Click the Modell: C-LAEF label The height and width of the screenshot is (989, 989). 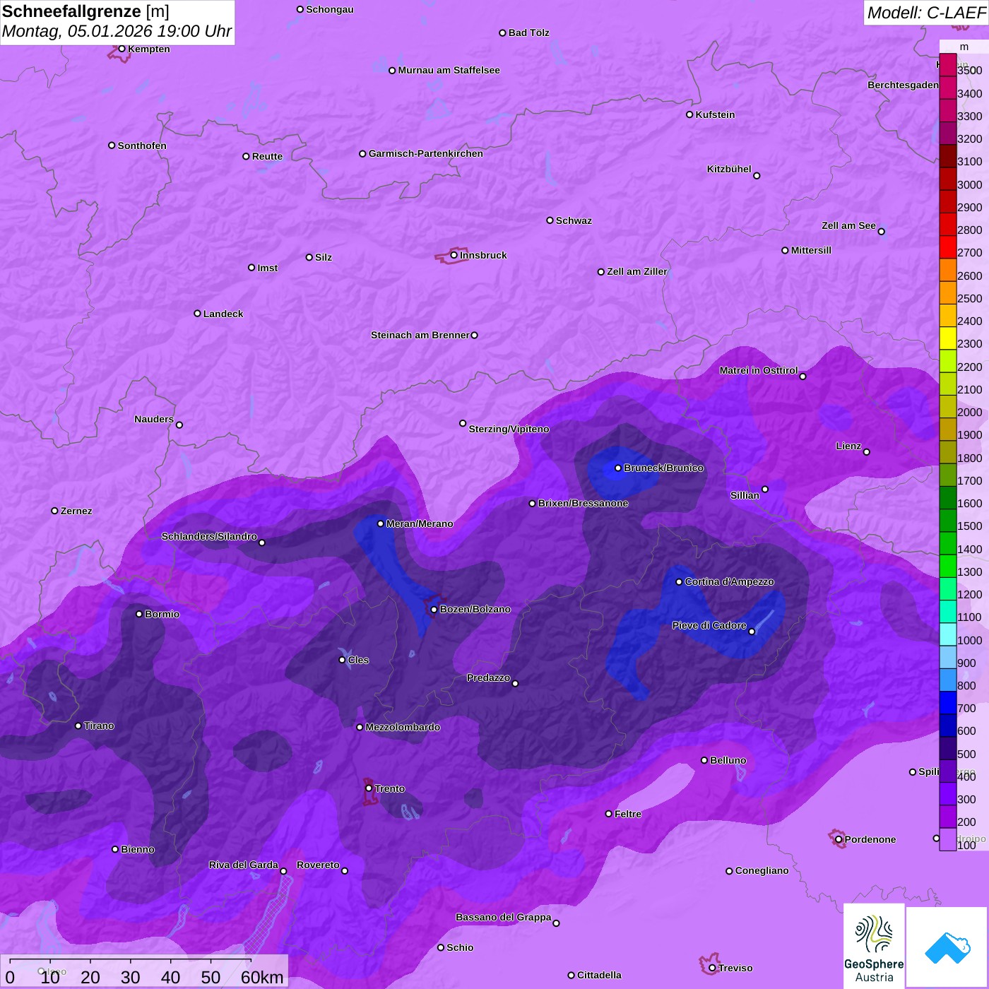pyautogui.click(x=926, y=13)
